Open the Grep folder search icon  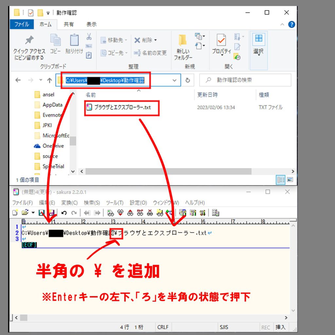[160, 213]
